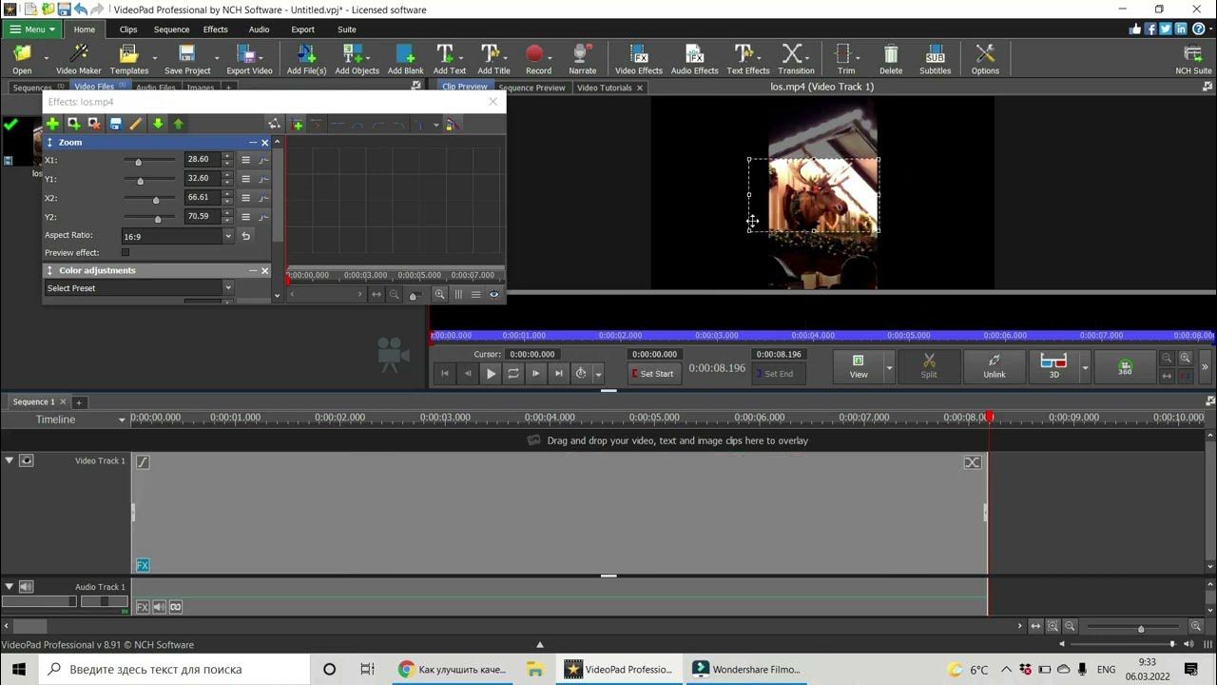
Task: Open the Aspect Ratio 16:9 dropdown
Action: (177, 236)
